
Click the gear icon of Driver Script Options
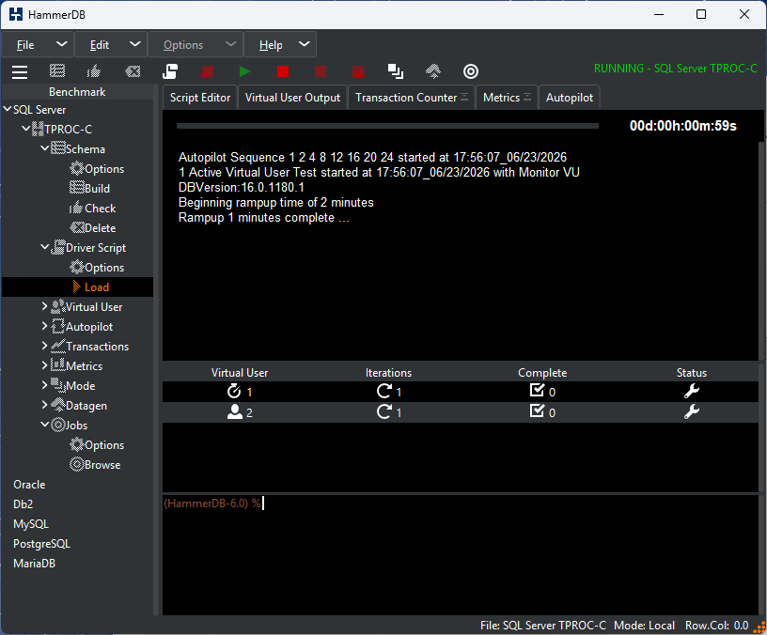(77, 267)
